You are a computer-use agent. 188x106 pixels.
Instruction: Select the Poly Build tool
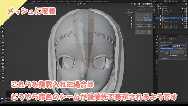click(3, 60)
